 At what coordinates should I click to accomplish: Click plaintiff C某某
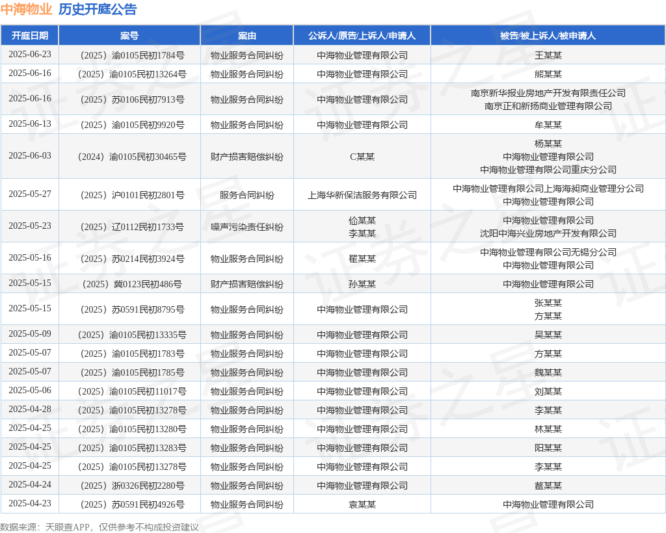coord(362,157)
